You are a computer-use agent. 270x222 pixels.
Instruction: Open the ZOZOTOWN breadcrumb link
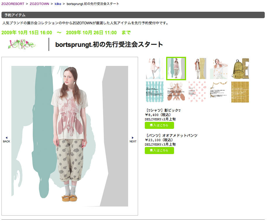tap(39, 4)
